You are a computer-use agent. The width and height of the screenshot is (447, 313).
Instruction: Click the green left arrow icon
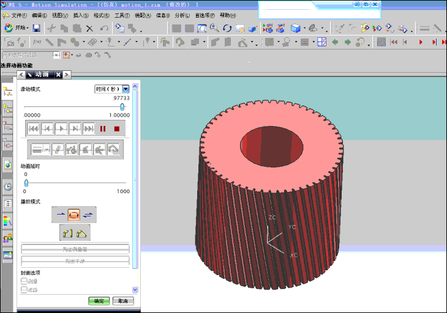point(335,42)
